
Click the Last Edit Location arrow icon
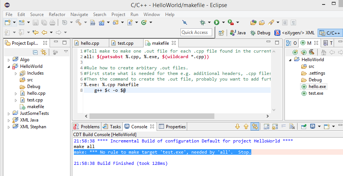click(x=35, y=32)
